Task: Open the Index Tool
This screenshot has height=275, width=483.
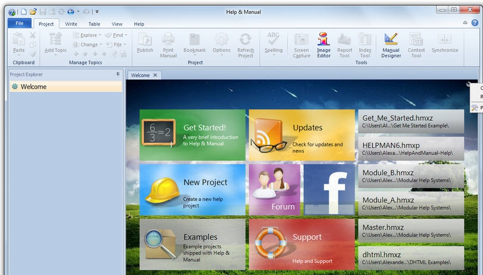Action: [365, 45]
